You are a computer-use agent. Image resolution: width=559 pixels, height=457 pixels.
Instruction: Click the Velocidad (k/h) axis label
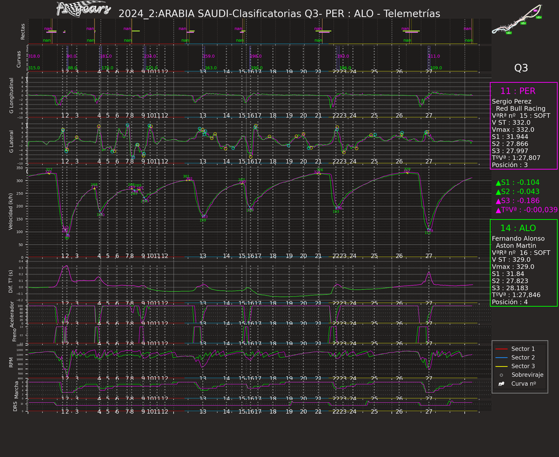[x=11, y=211]
